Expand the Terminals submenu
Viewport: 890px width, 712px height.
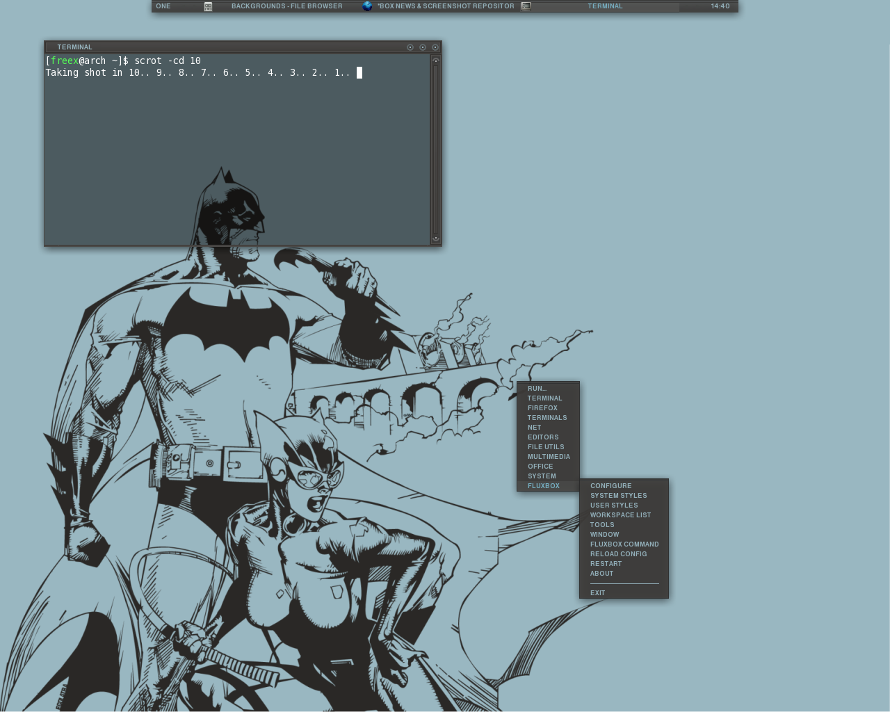[548, 418]
